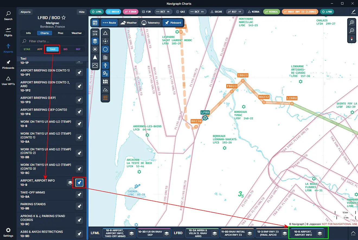
Task: Open Settings gear in the sidebar
Action: [8, 232]
